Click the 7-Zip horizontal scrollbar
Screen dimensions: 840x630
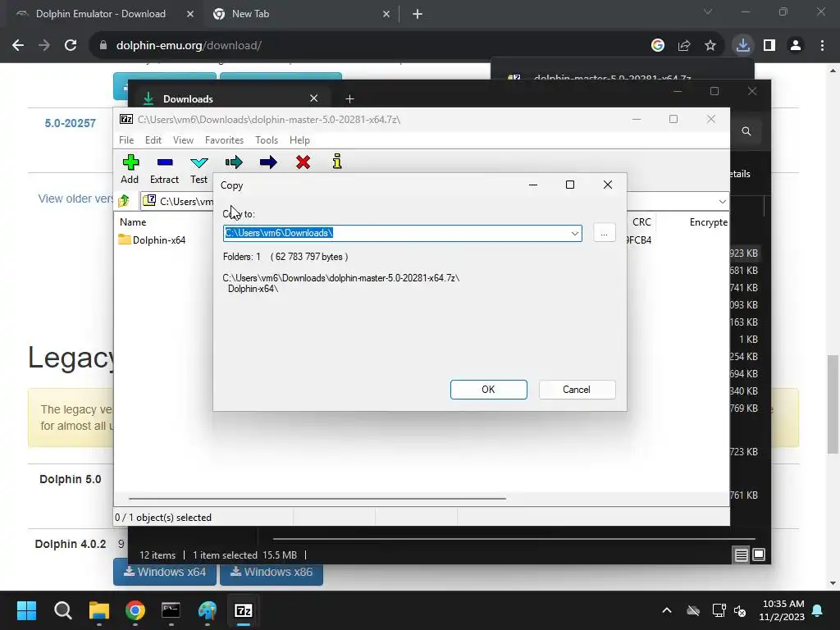coord(317,499)
